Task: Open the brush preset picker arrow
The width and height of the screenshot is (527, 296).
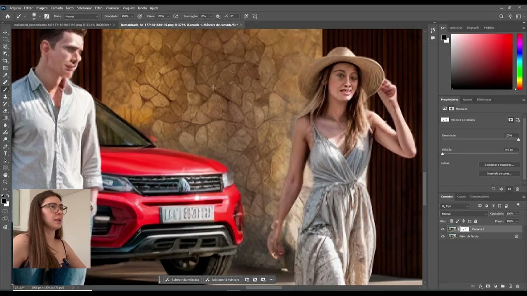Action: pos(40,16)
